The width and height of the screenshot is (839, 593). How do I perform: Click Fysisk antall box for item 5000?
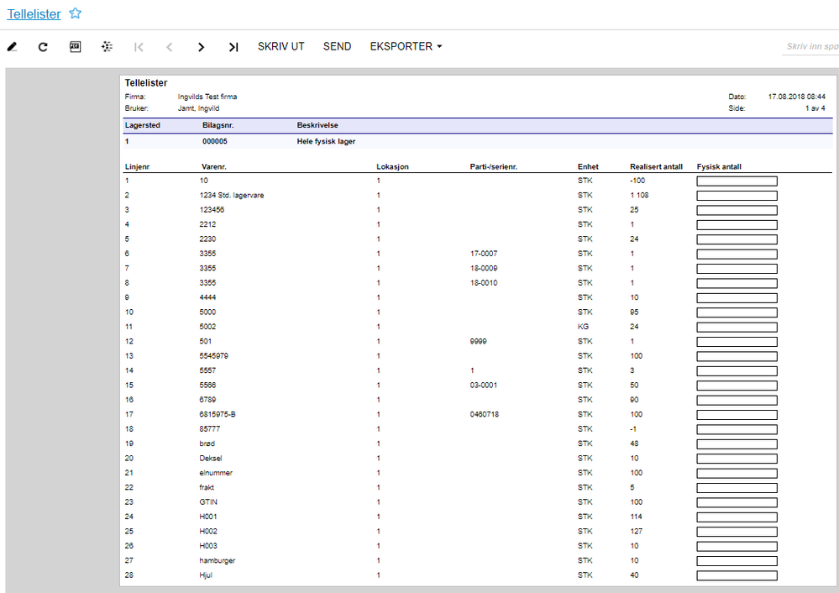click(x=737, y=312)
